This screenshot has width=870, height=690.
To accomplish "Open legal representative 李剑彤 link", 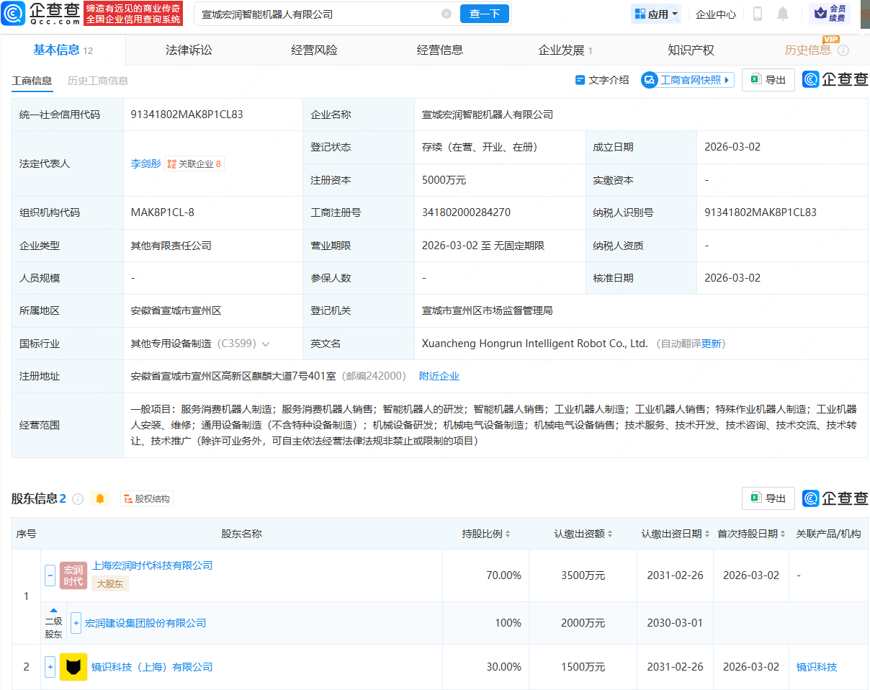I will pos(145,163).
